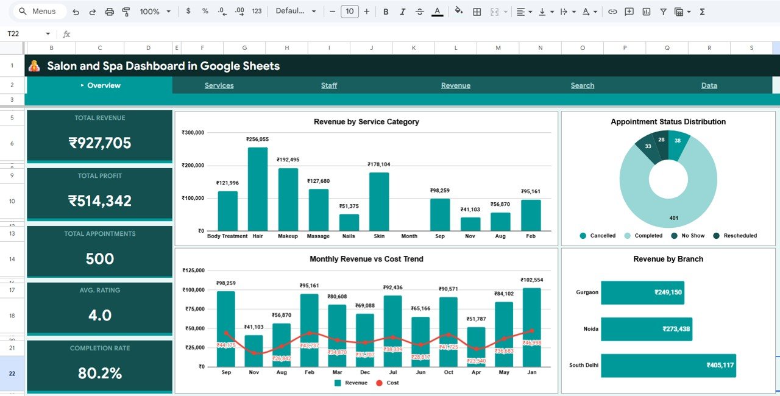Viewport: 780px width, 396px height.
Task: Open the Revenue section link
Action: tap(456, 85)
